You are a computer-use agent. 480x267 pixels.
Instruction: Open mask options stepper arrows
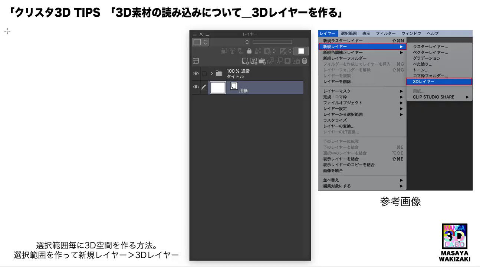click(x=274, y=51)
